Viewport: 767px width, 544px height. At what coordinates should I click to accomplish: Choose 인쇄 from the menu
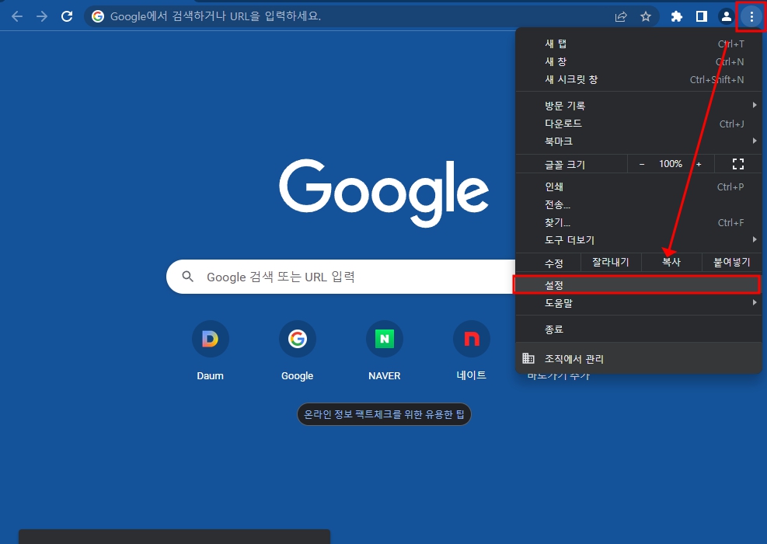[x=639, y=187]
